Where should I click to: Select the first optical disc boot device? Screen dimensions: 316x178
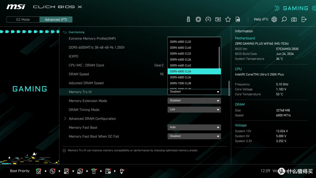[52, 171]
